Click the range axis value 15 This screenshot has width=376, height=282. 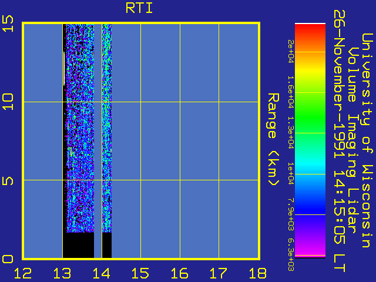point(8,23)
